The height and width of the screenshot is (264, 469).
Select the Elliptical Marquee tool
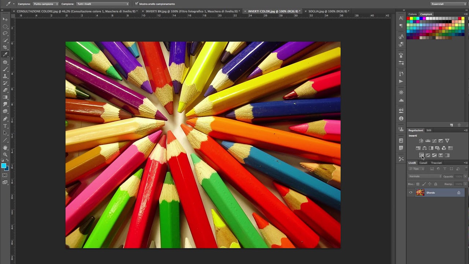click(5, 26)
